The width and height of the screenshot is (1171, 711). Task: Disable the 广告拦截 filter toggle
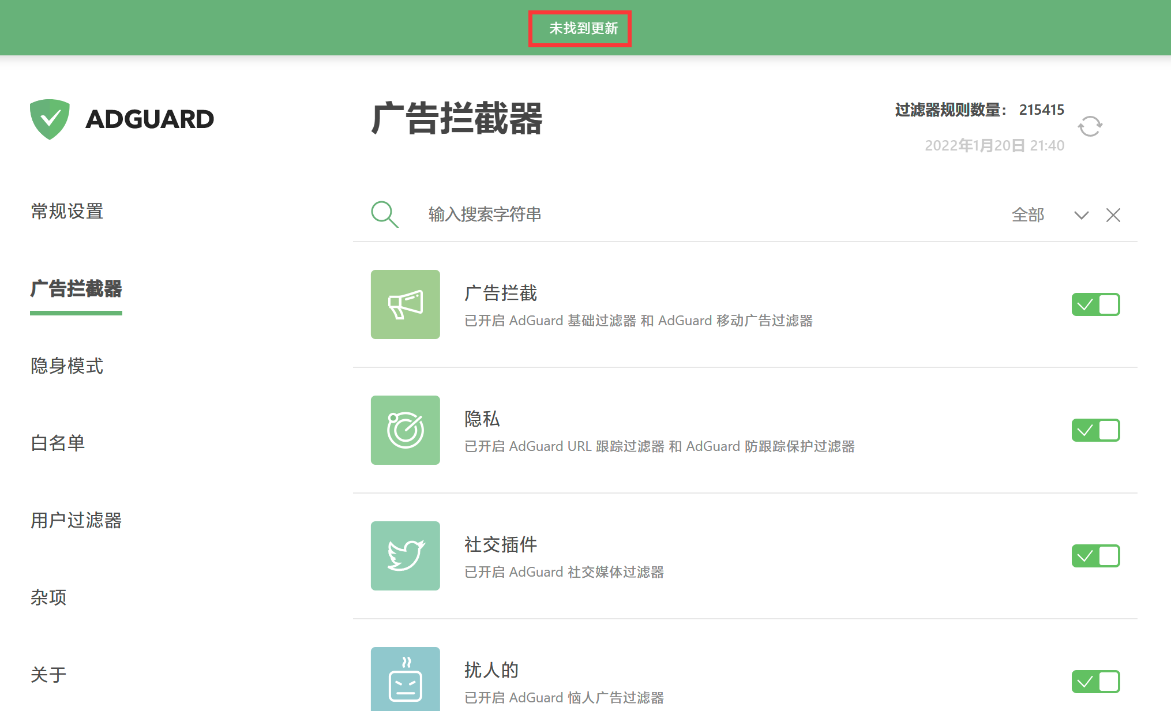coord(1095,304)
